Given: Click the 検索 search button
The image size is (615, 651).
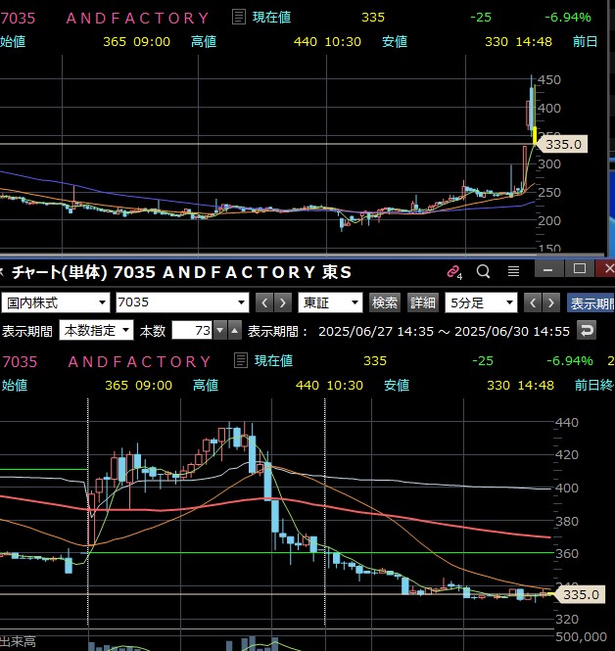Looking at the screenshot, I should pyautogui.click(x=385, y=302).
